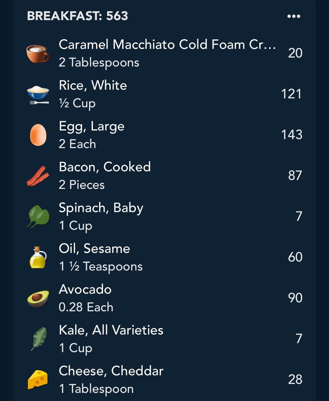The width and height of the screenshot is (329, 401).
Task: Tap the spinach leaves icon
Action: click(x=38, y=216)
